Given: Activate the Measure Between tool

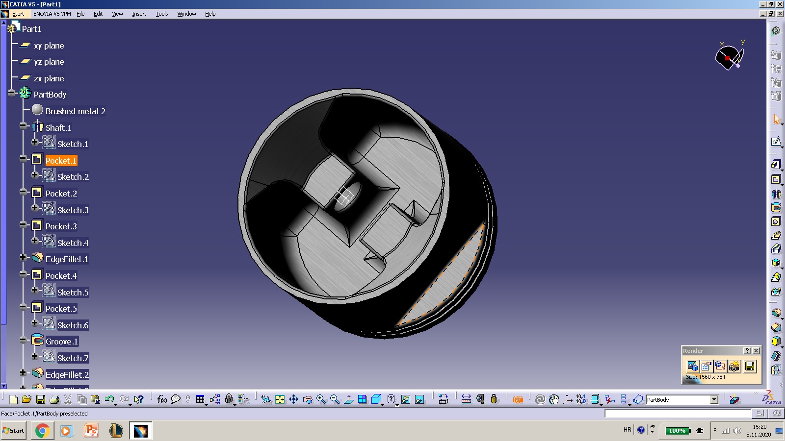Looking at the screenshot, I should [x=466, y=399].
